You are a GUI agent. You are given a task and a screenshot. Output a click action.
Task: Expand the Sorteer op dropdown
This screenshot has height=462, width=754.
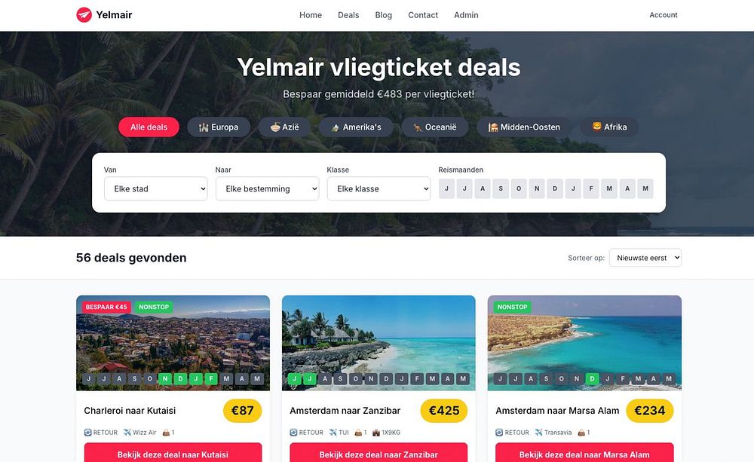[x=645, y=258]
